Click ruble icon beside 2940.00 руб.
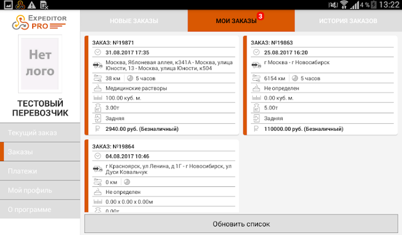This screenshot has width=402, height=235. click(98, 129)
